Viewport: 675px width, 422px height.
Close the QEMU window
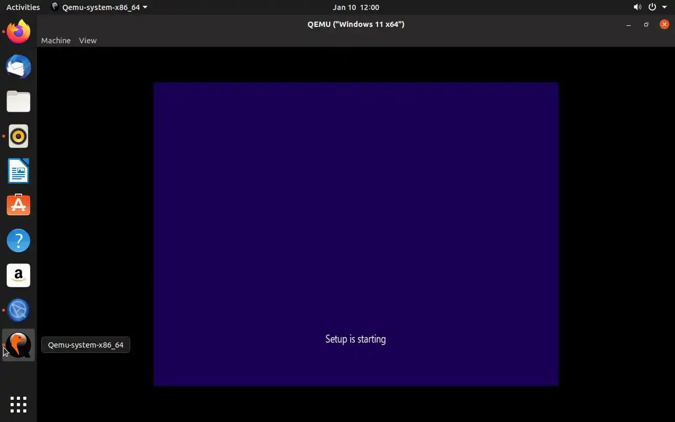664,24
